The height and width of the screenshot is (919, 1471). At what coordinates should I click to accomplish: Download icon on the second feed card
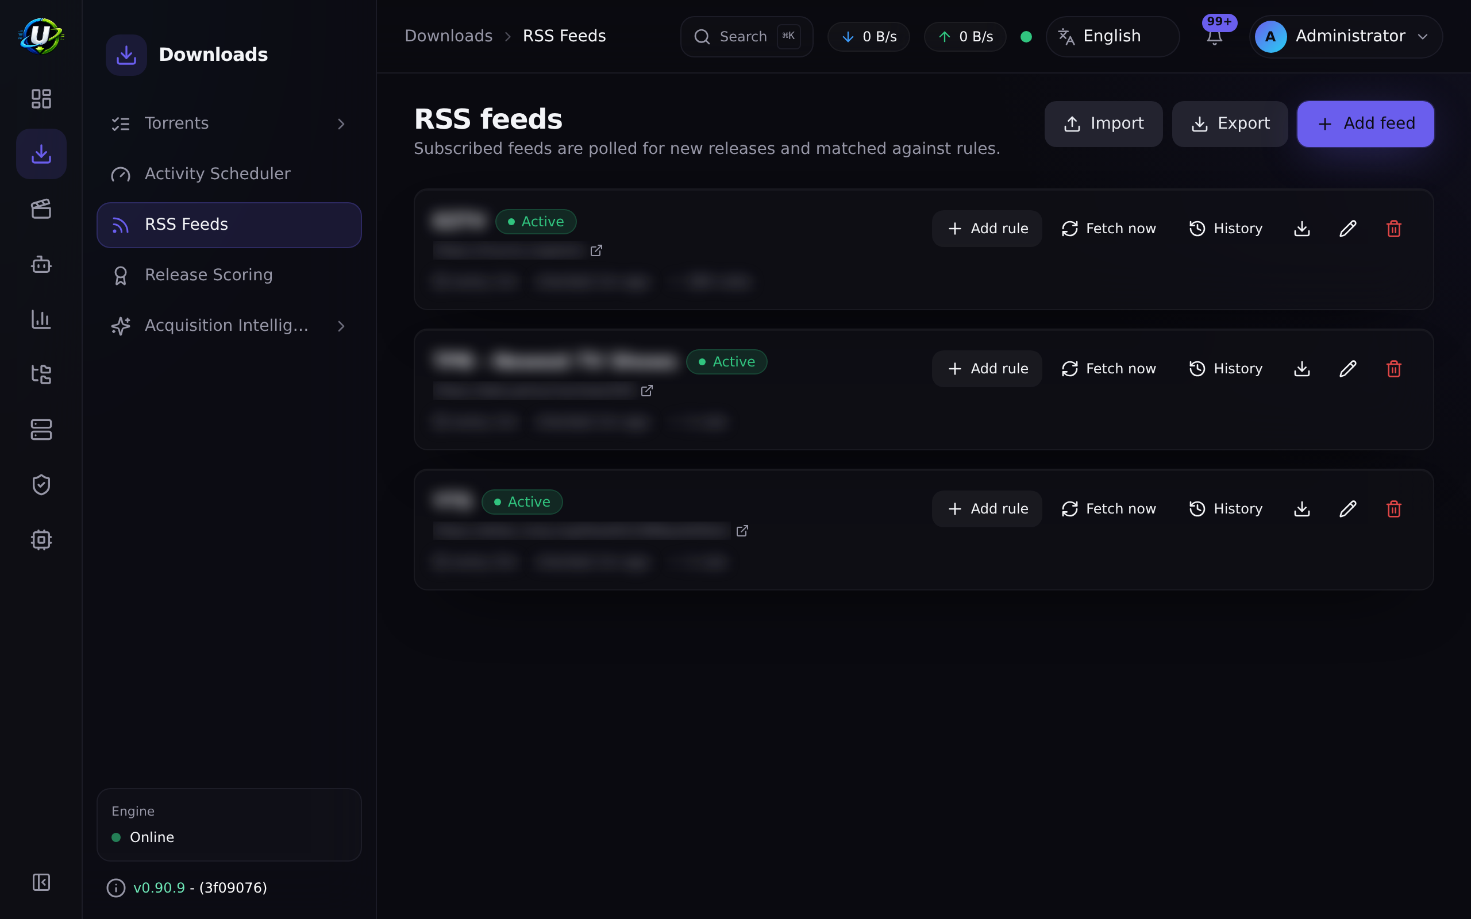(1301, 369)
